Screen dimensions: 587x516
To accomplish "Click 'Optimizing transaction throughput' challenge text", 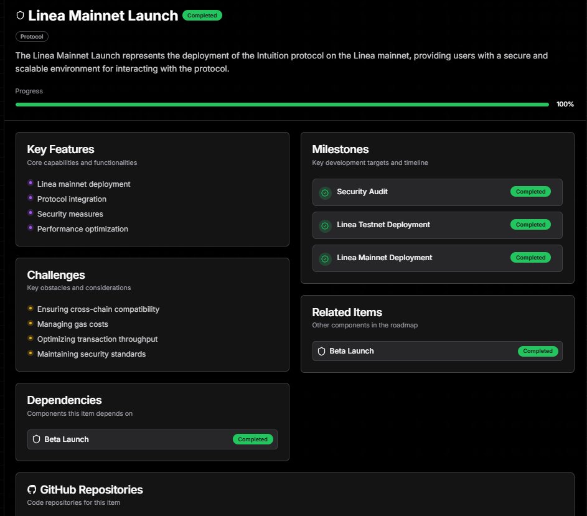I will tap(97, 339).
